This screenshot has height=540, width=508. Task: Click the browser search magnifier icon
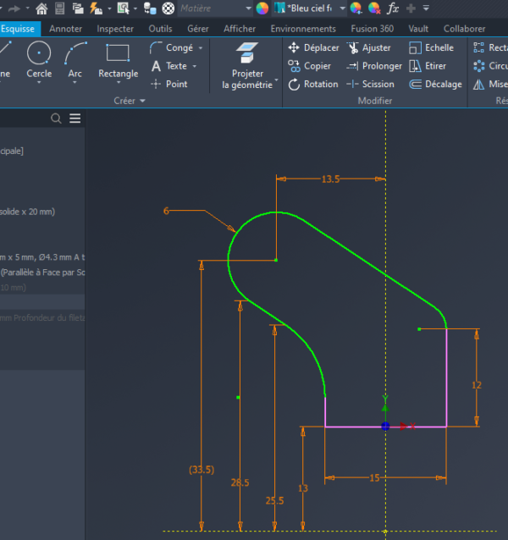pos(56,118)
